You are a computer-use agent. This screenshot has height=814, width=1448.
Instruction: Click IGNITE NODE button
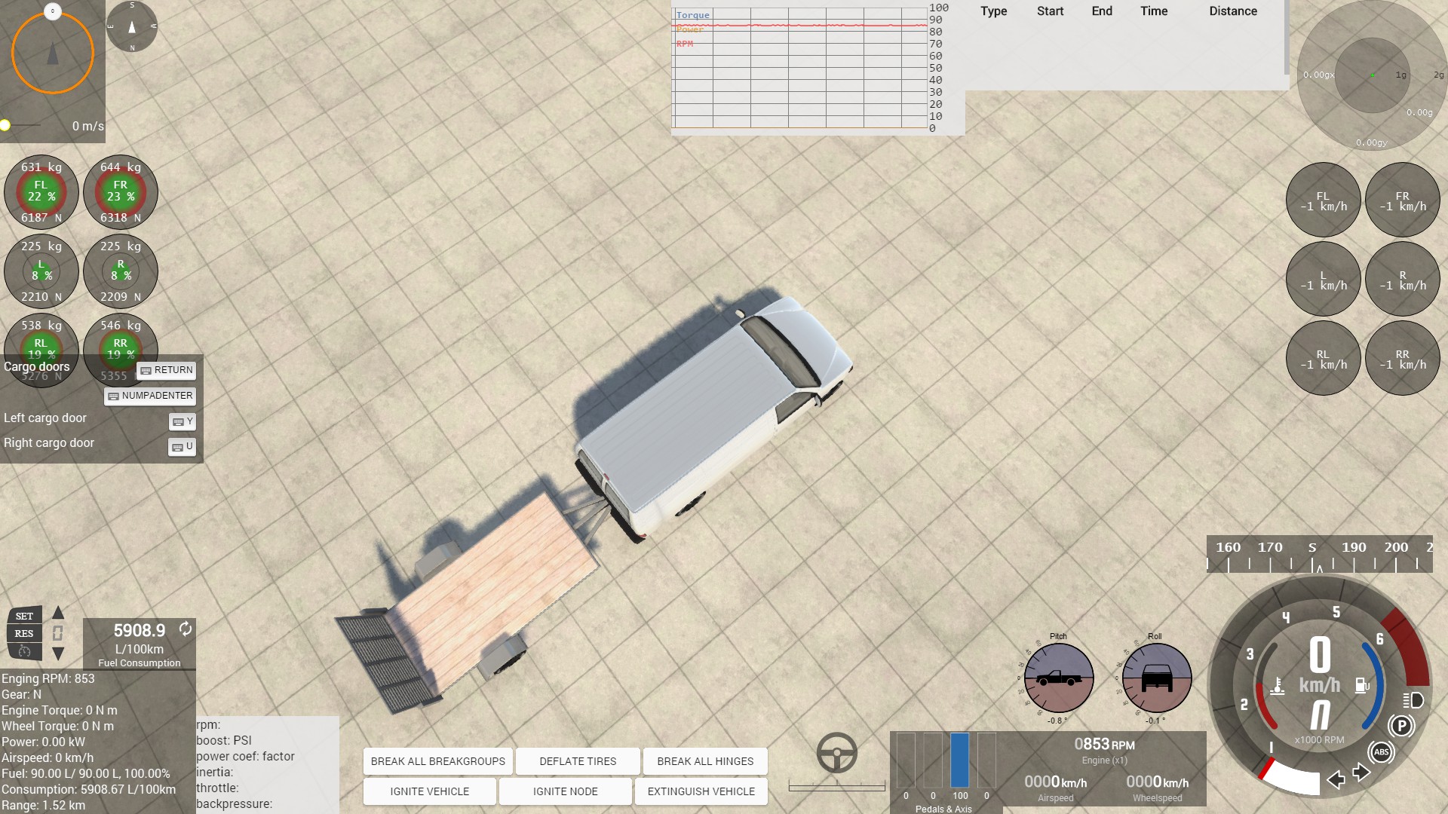[566, 791]
